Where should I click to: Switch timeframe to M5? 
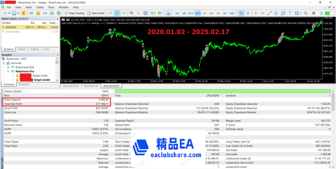184,13
